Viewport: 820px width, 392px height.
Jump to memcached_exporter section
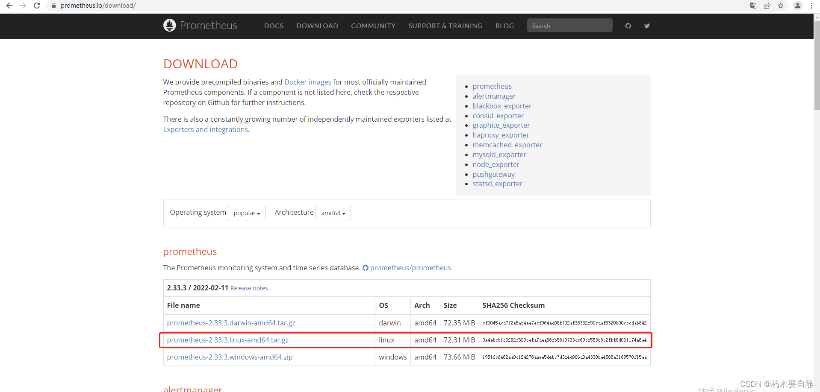click(x=507, y=145)
